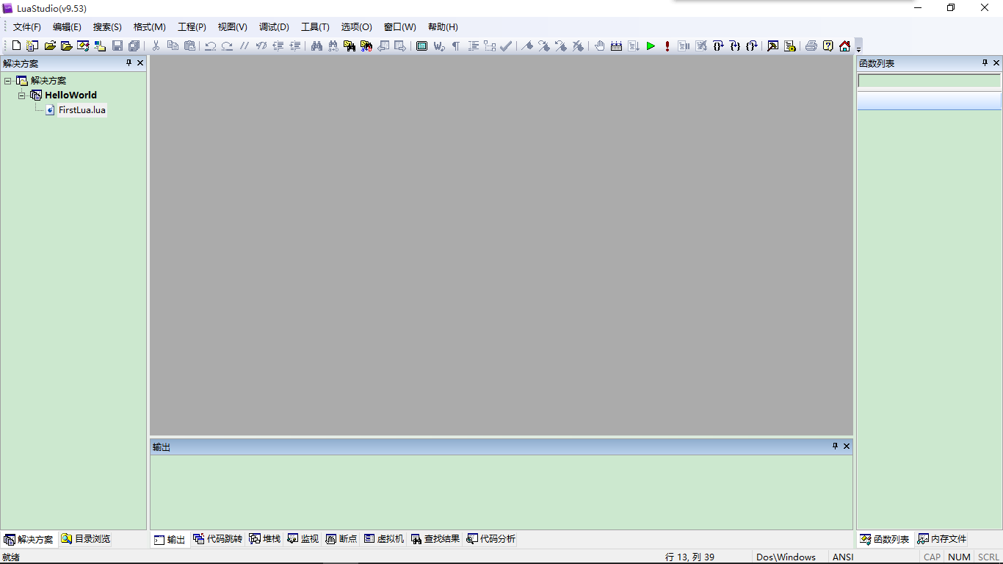Open the 文件(F) menu
This screenshot has width=1003, height=564.
click(x=27, y=27)
